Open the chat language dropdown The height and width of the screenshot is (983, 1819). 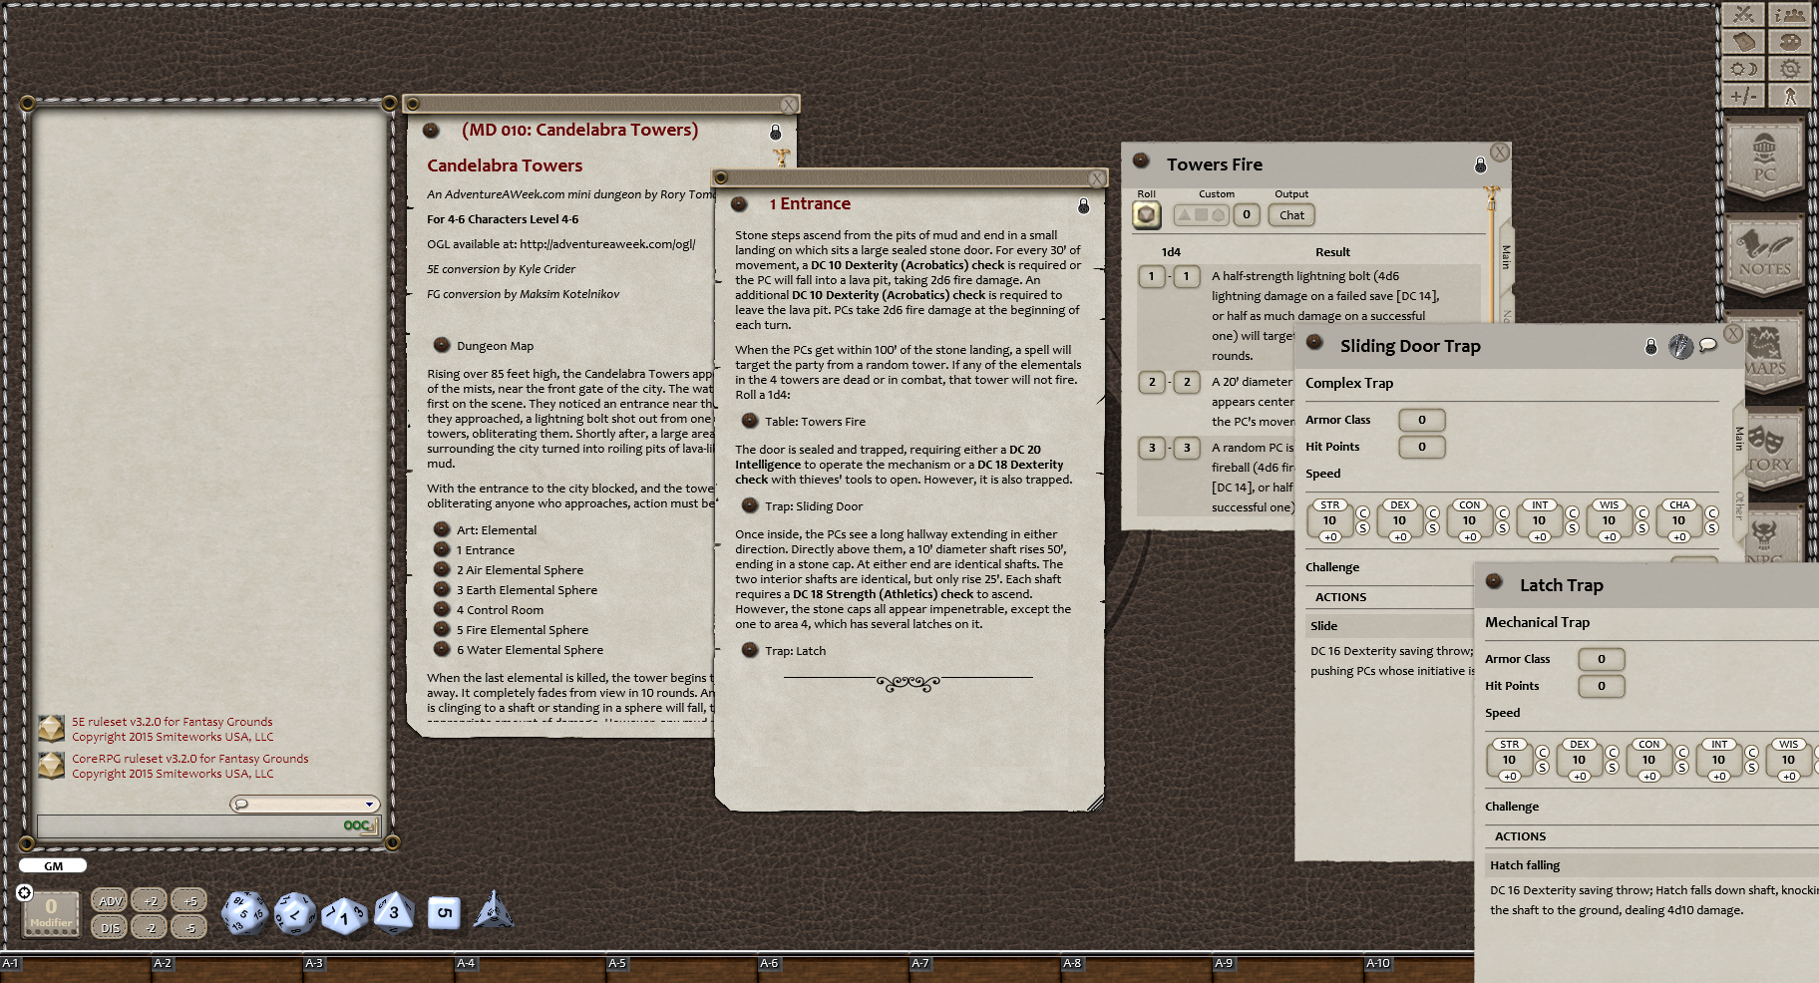369,804
